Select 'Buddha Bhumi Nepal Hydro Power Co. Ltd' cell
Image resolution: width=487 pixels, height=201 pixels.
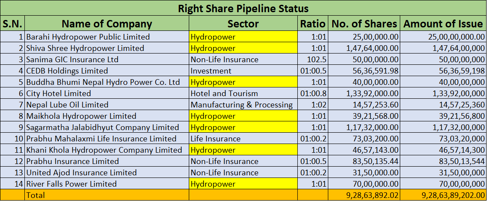[107, 82]
